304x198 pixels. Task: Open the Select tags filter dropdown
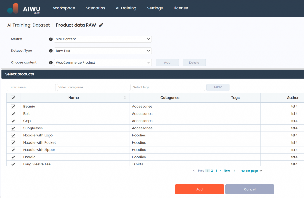168,87
